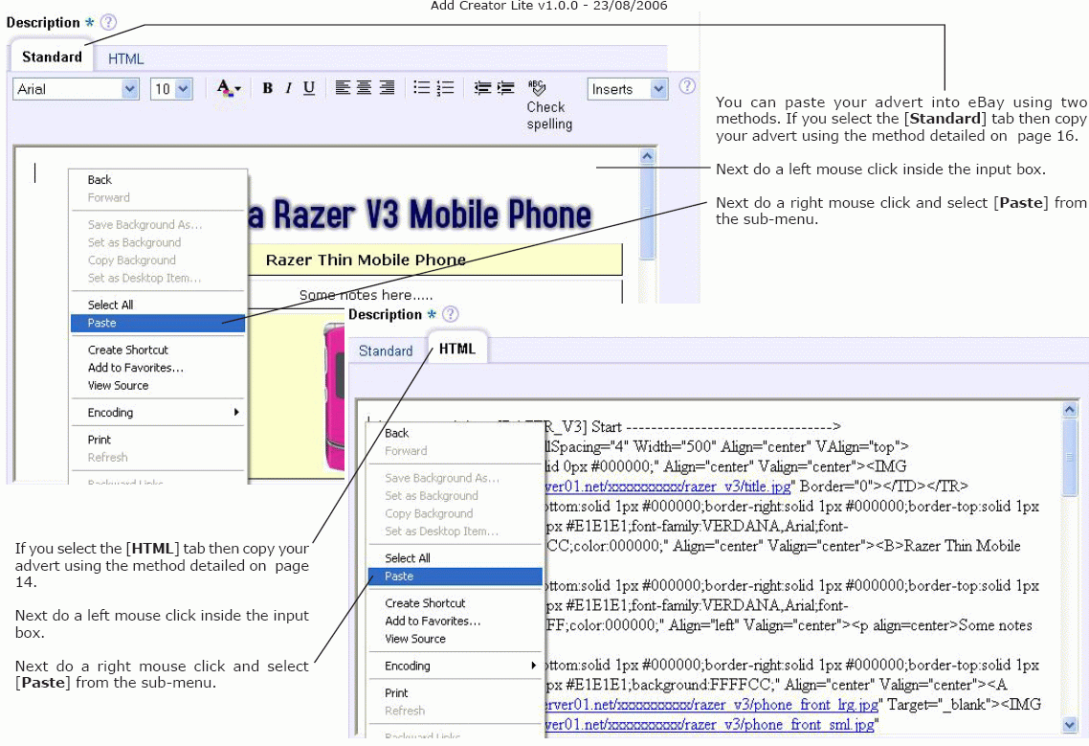Image resolution: width=1089 pixels, height=746 pixels.
Task: Click 'Some notes here.....' text in preview
Action: 366,295
